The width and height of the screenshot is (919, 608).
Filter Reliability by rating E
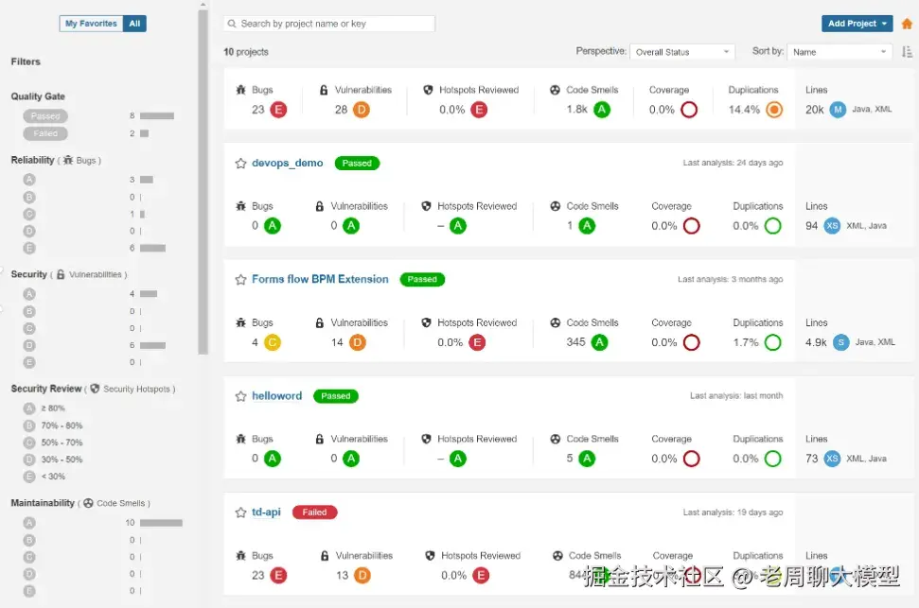29,249
